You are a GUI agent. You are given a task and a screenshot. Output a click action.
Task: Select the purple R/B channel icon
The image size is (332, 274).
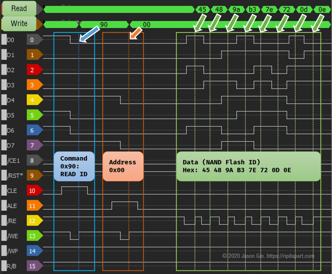[x=32, y=266]
